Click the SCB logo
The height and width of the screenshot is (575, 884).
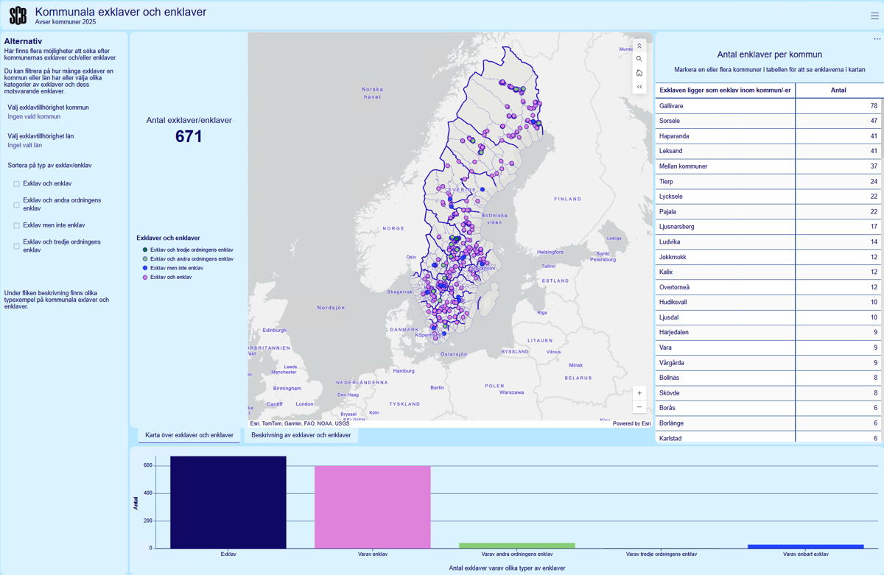[18, 15]
